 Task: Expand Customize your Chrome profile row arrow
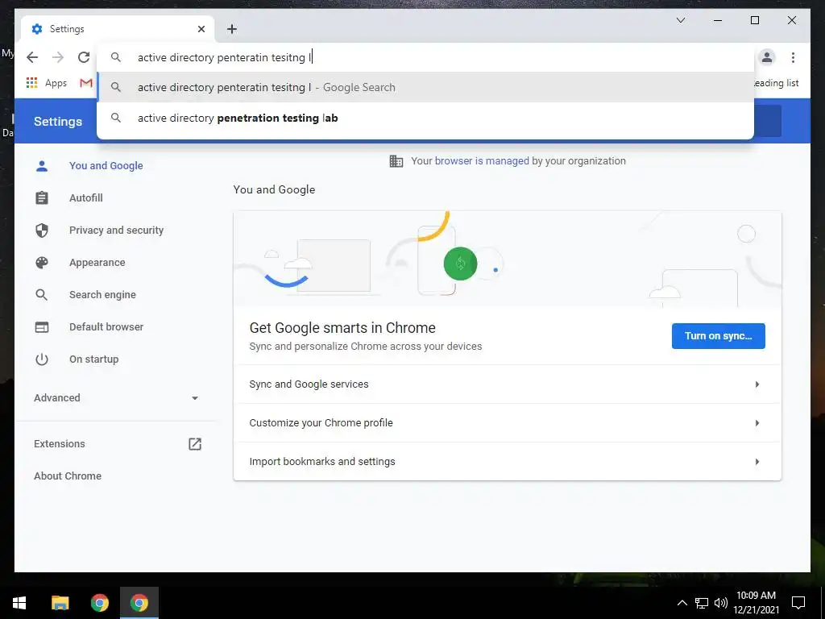click(757, 422)
